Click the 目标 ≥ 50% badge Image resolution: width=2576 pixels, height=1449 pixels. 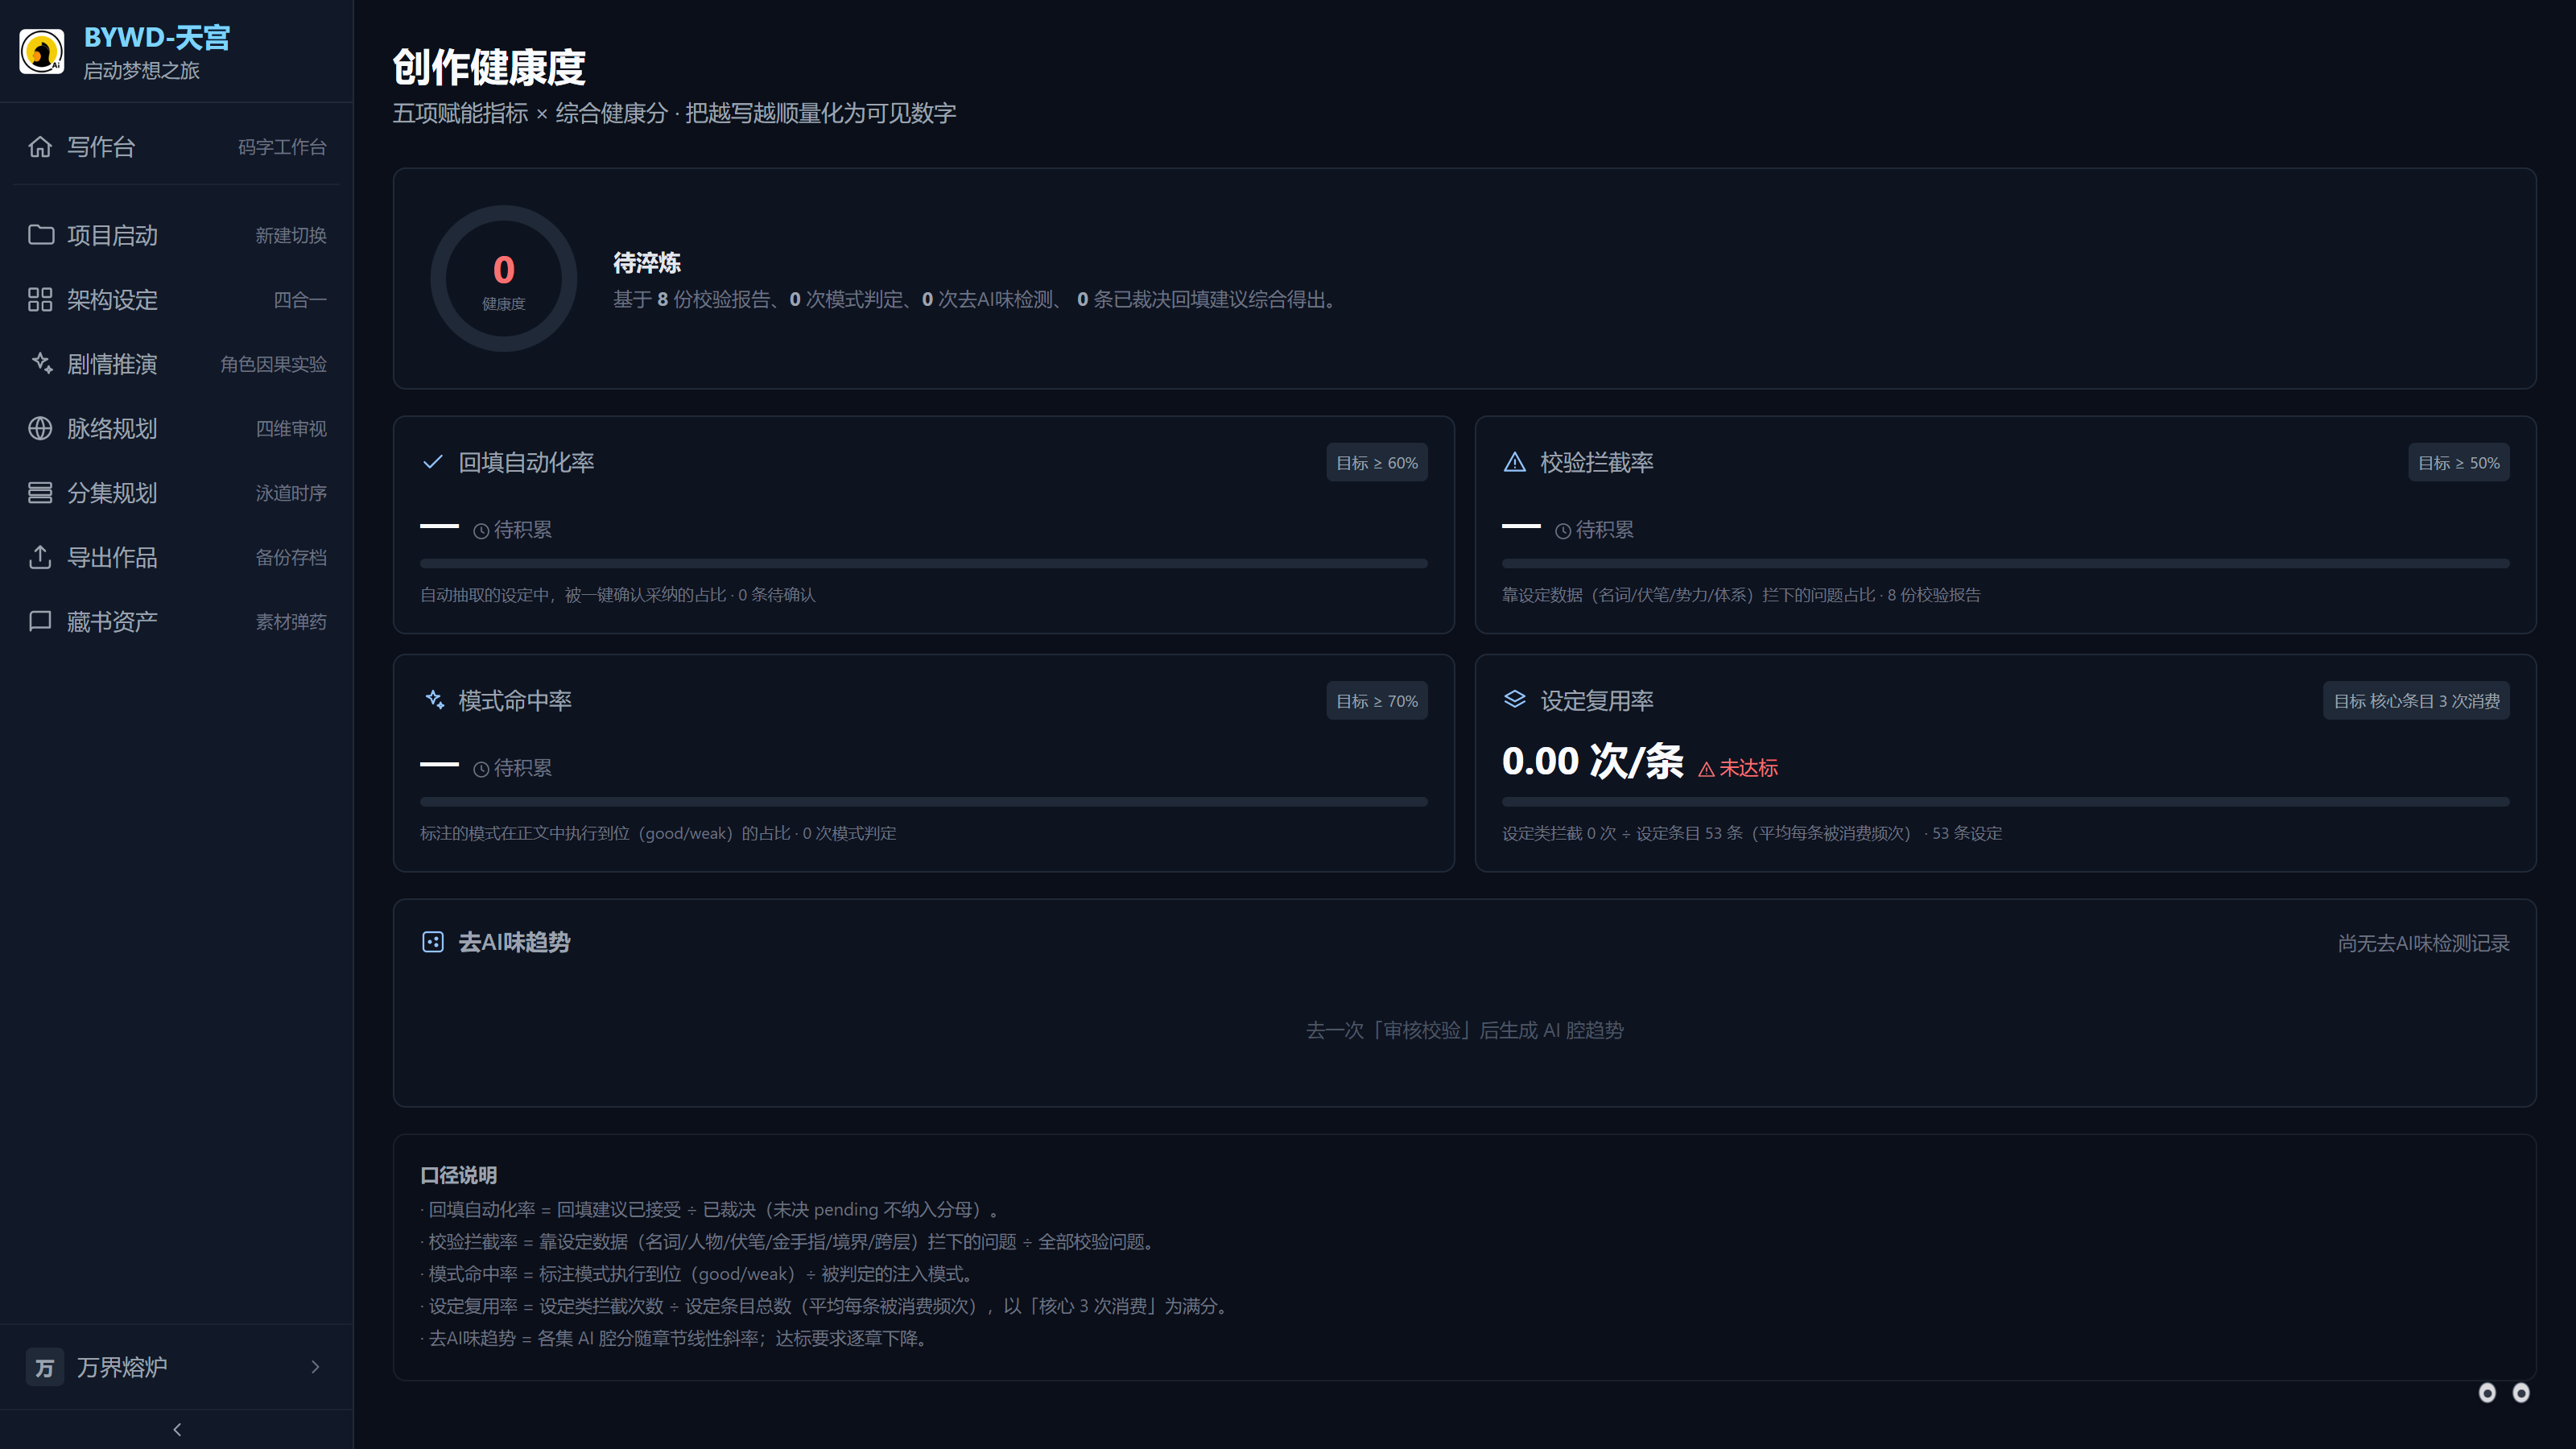coord(2459,463)
